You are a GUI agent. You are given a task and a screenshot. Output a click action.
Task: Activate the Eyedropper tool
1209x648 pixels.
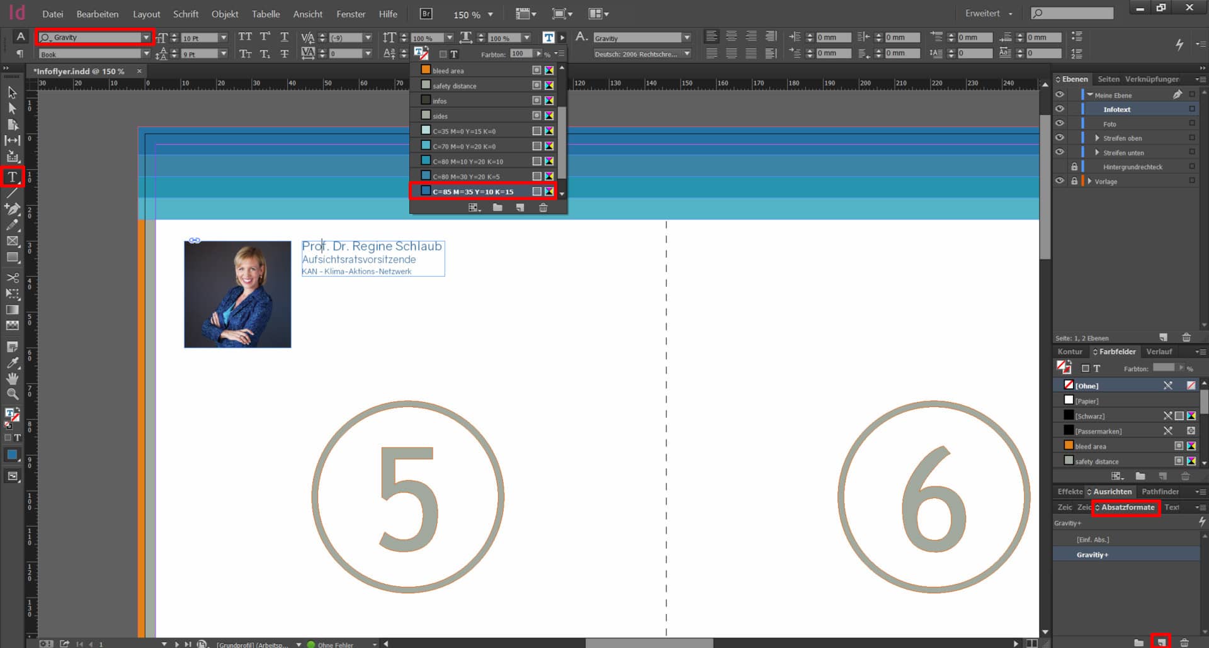[12, 362]
